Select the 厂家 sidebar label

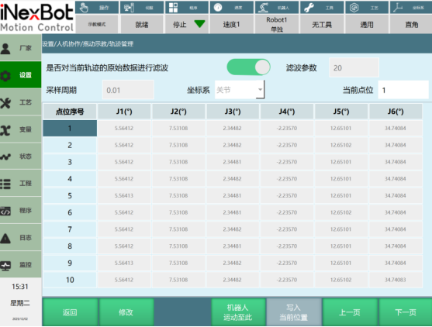pos(26,48)
